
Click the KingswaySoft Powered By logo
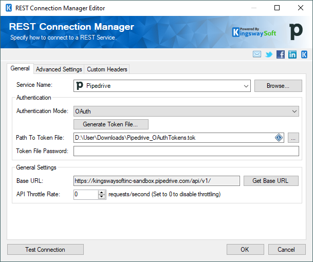tap(254, 32)
